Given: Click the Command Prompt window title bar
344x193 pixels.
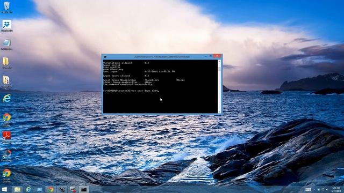Looking at the screenshot, I should (162, 57).
